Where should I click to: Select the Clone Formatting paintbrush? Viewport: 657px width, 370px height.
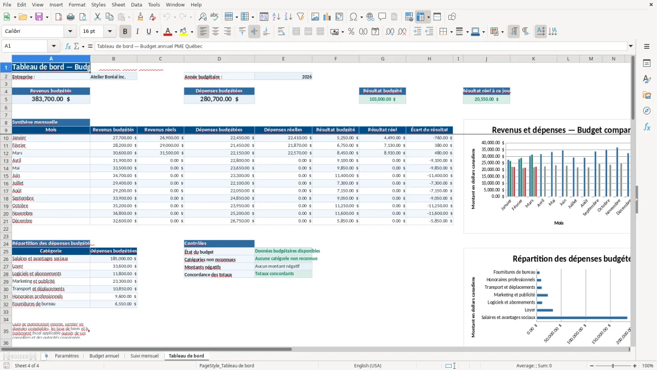coord(140,17)
